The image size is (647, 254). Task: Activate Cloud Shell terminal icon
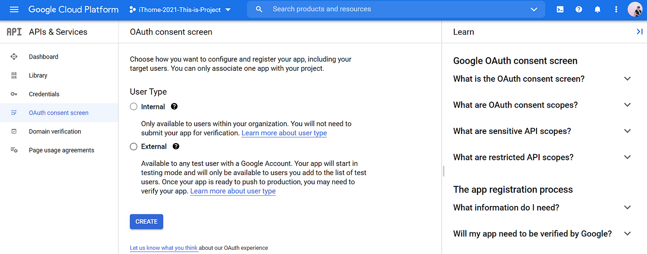pyautogui.click(x=560, y=10)
